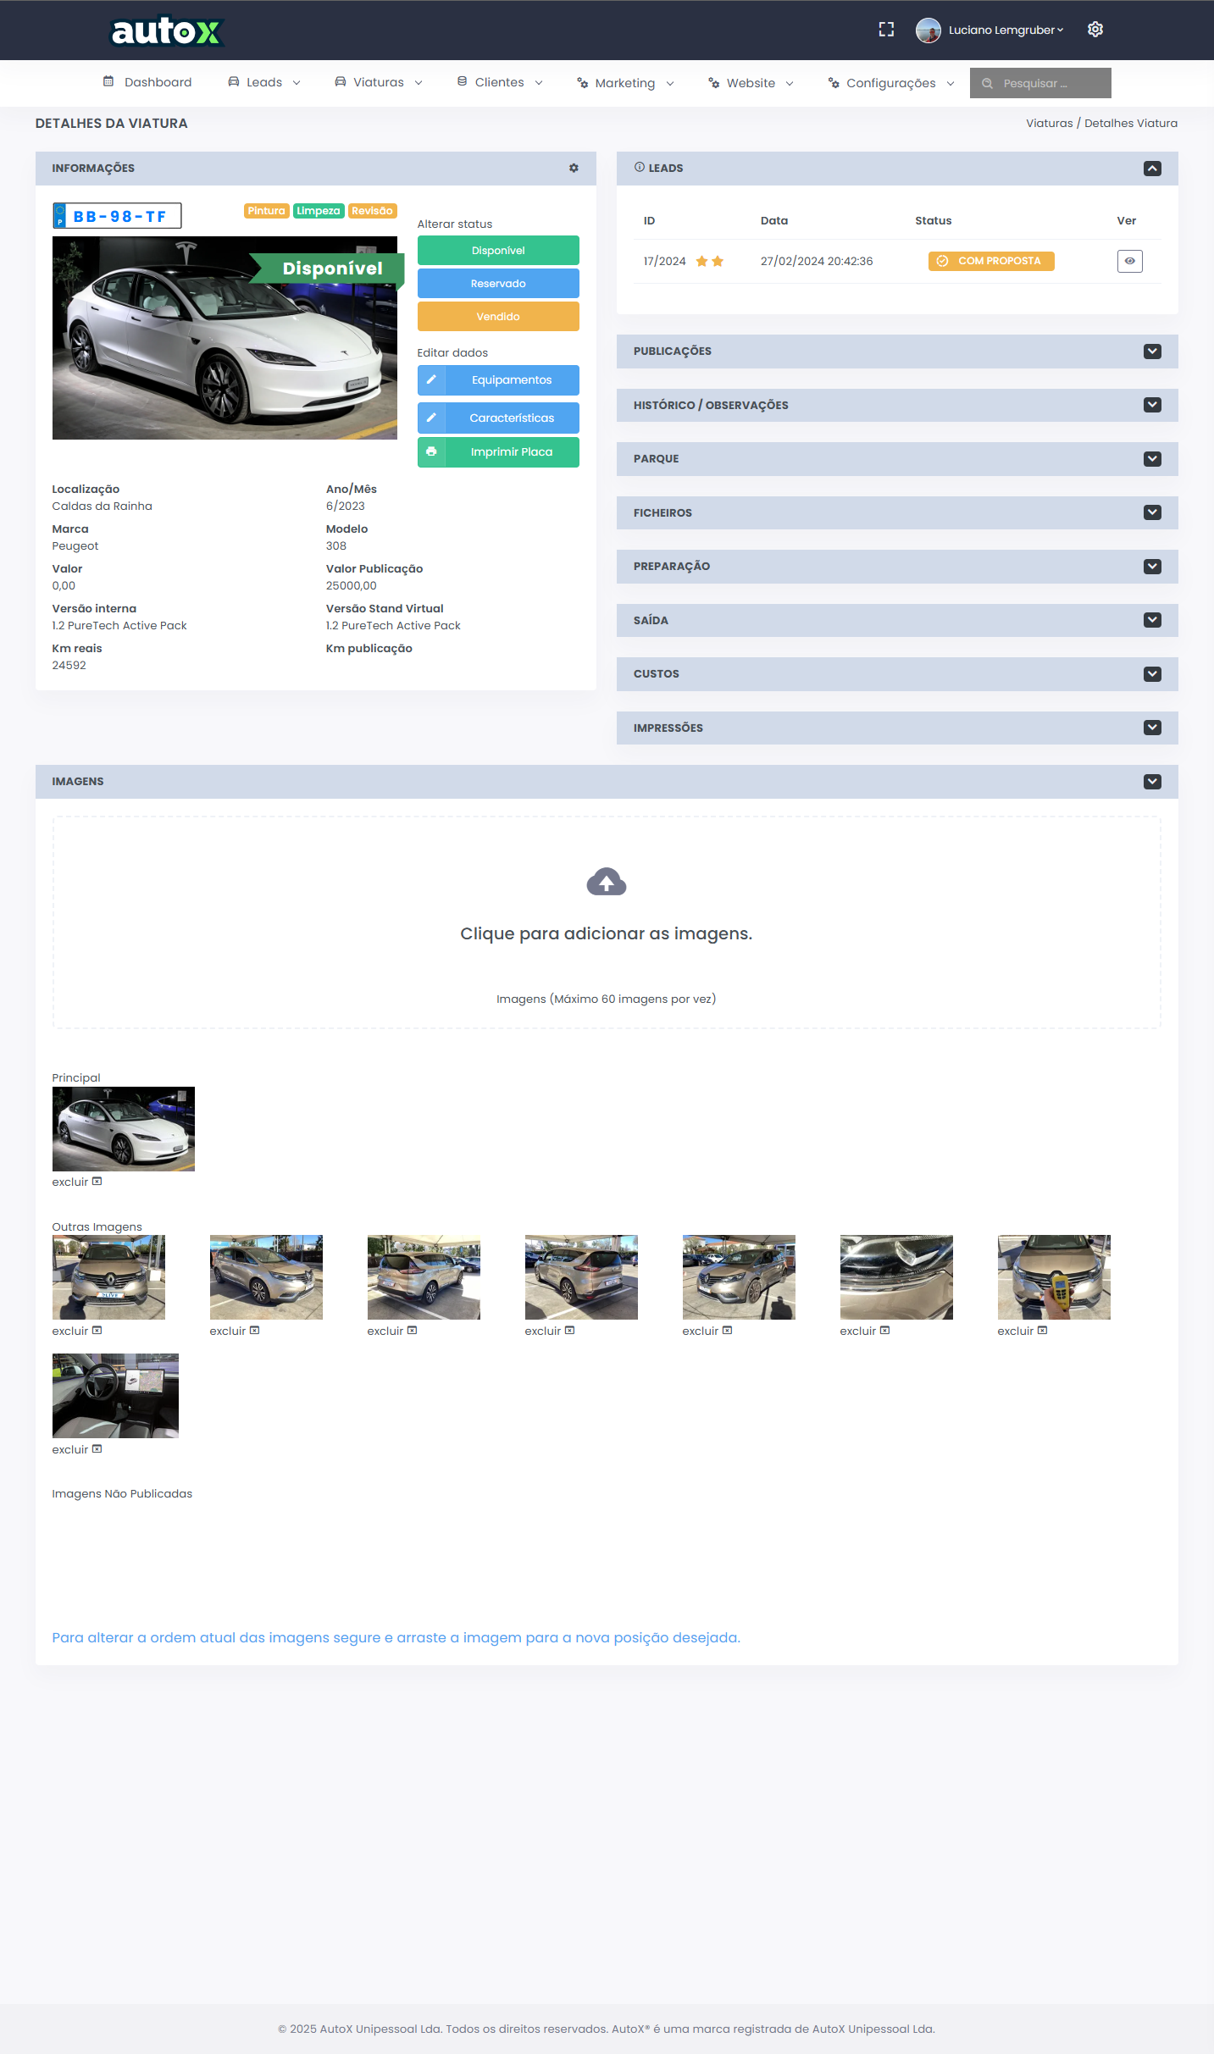The image size is (1214, 2054).
Task: Expand the Parque panel
Action: coord(1152,459)
